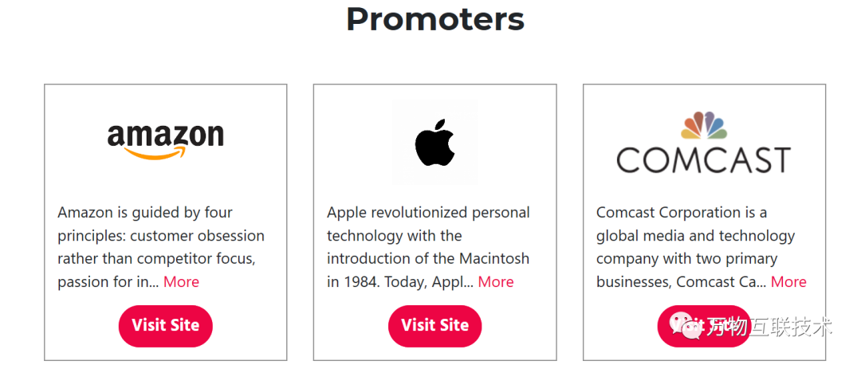Click the black Apple logo
Screen dimensions: 861x365
pyautogui.click(x=434, y=143)
